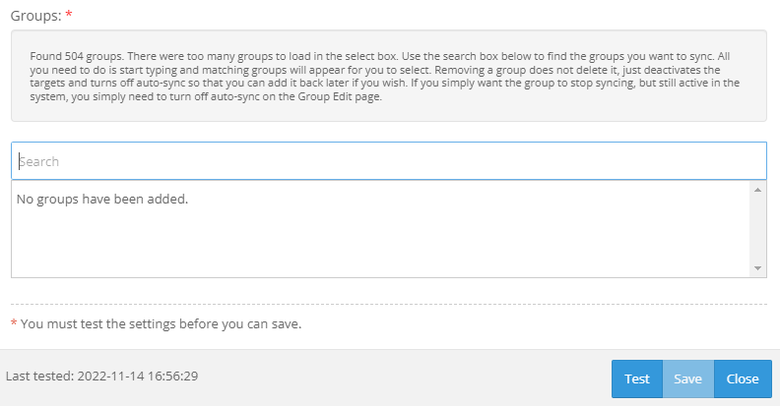The width and height of the screenshot is (780, 406).
Task: Click the red asterisk before the test warning
Action: [x=14, y=323]
